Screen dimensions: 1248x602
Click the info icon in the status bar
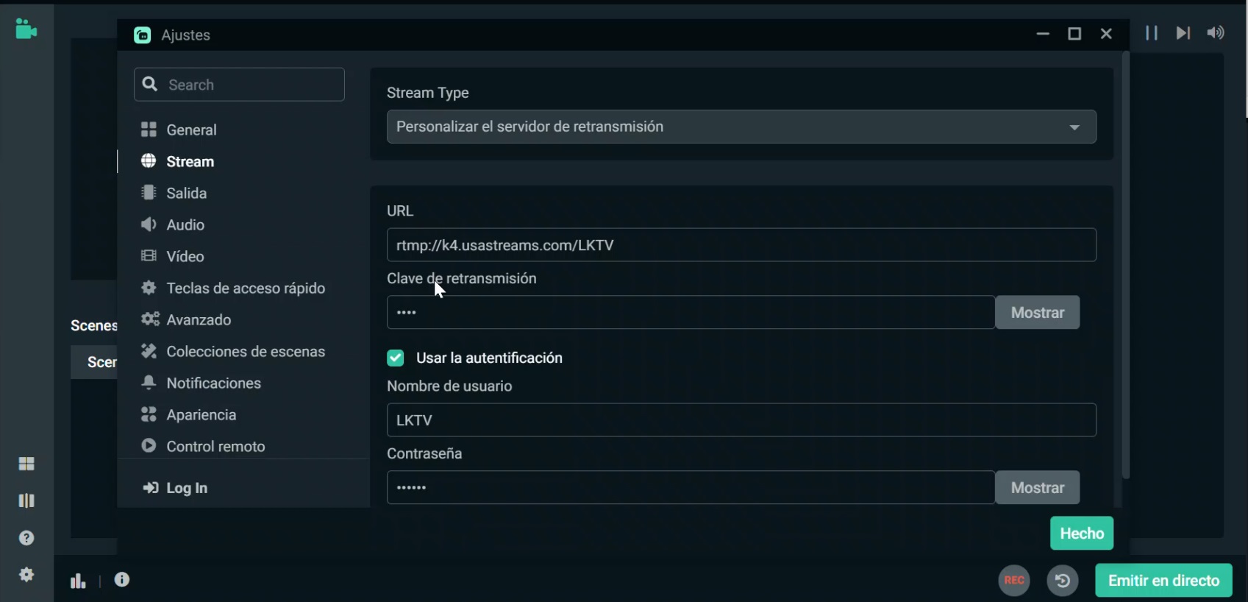(x=122, y=580)
